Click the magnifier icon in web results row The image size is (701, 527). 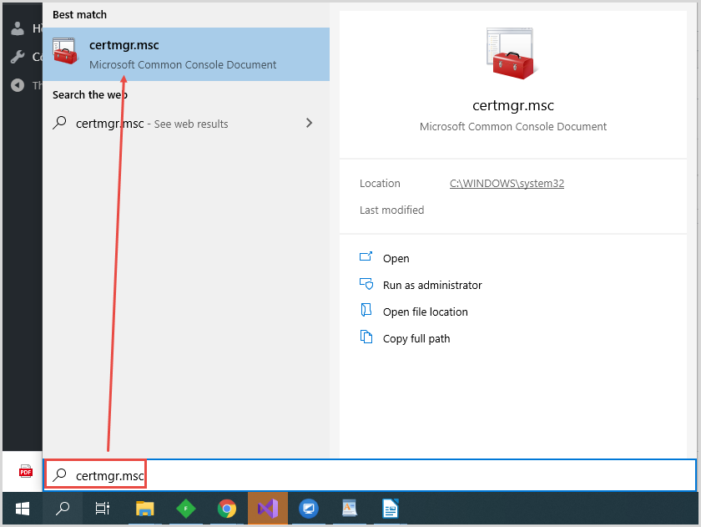[x=59, y=123]
